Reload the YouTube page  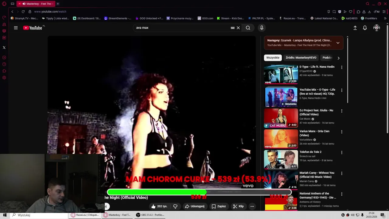click(23, 12)
